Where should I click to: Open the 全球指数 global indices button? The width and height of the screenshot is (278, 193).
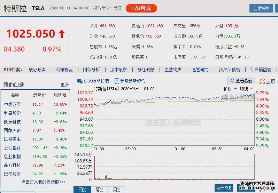pos(261,8)
